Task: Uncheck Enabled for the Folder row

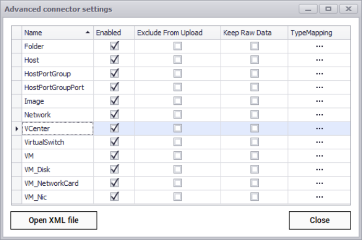Action: click(114, 46)
